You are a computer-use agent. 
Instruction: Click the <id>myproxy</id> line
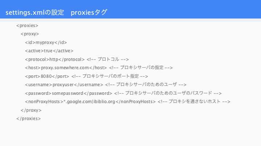click(46, 43)
